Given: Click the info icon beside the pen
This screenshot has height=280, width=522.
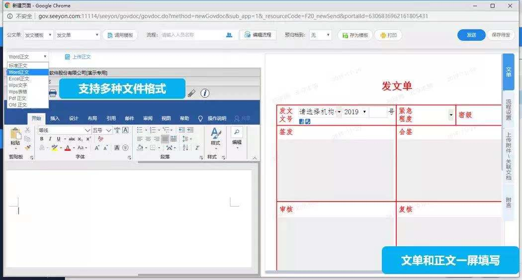Looking at the screenshot, I should 204,93.
